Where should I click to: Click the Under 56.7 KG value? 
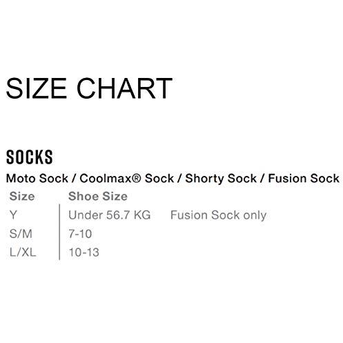110,215
